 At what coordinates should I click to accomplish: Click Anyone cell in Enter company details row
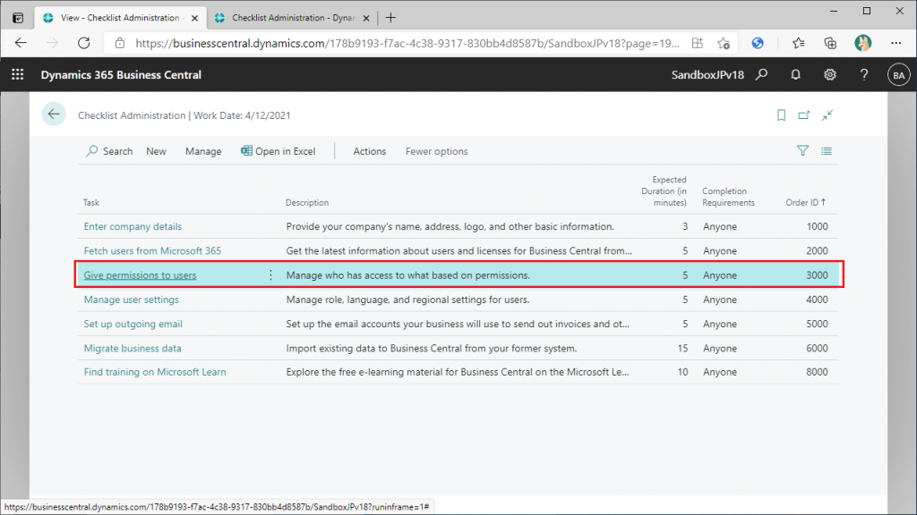click(x=720, y=226)
